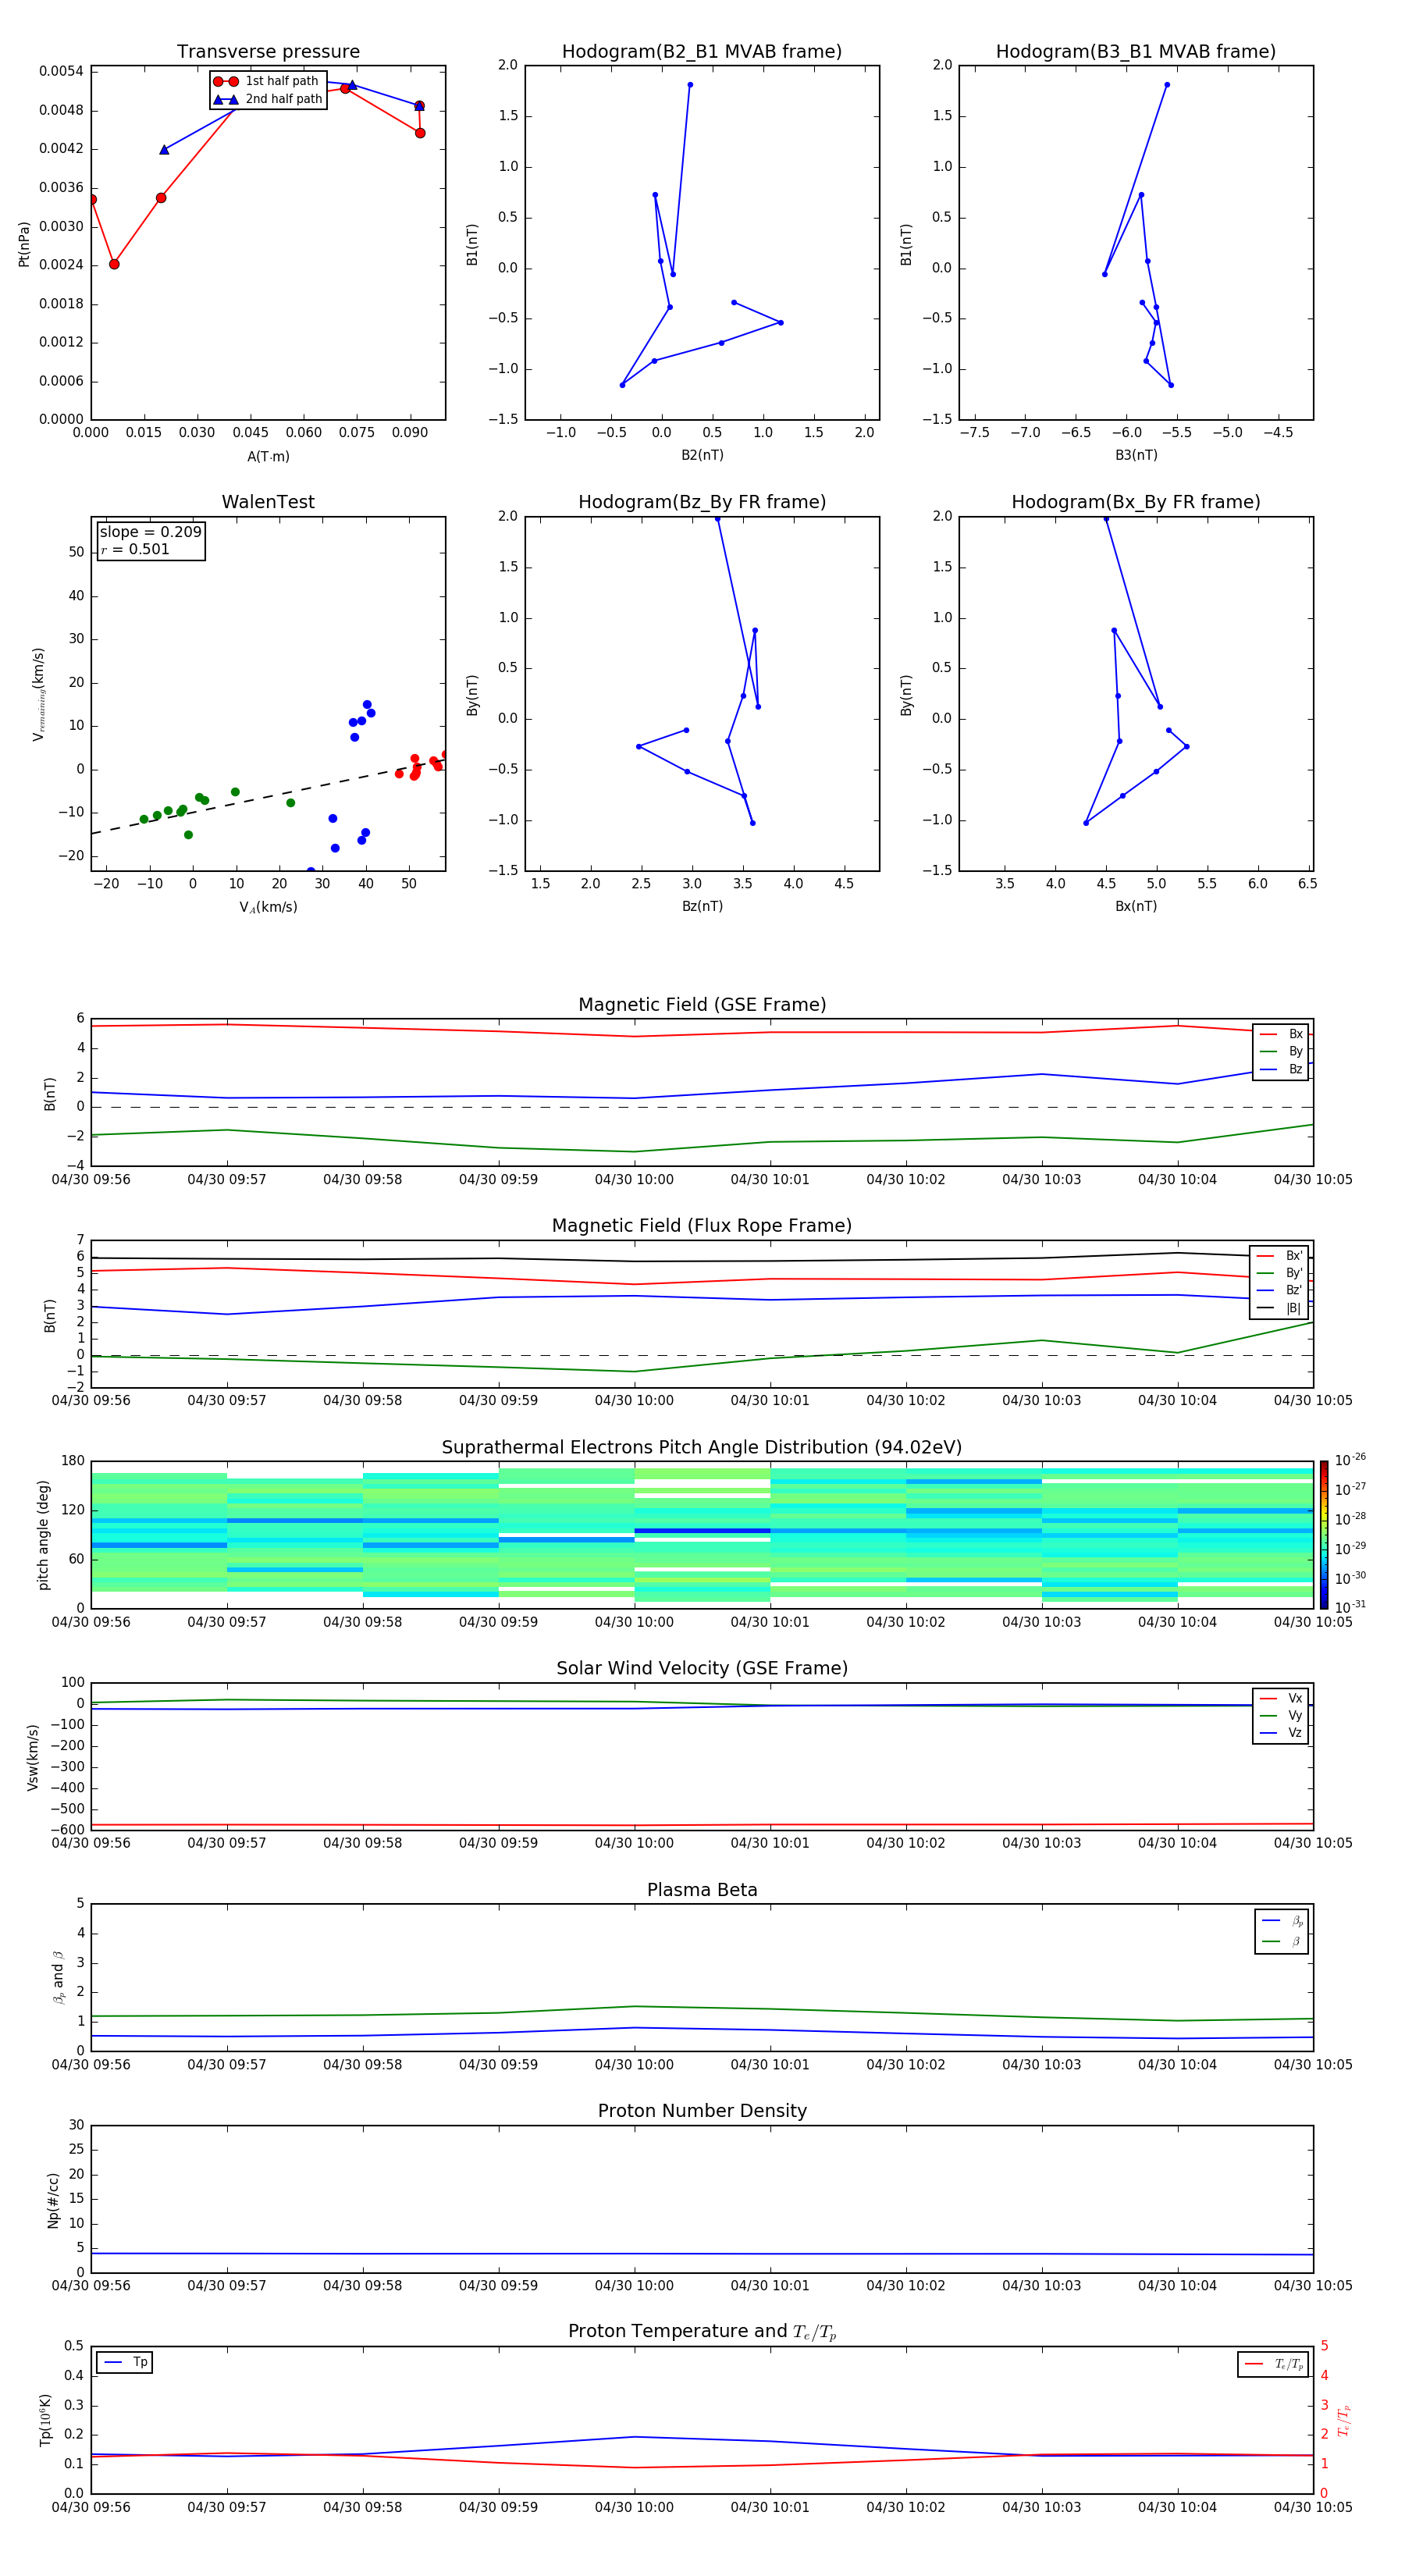
Task: Click the "B2(nT)" x-axis label
Action: click(702, 455)
